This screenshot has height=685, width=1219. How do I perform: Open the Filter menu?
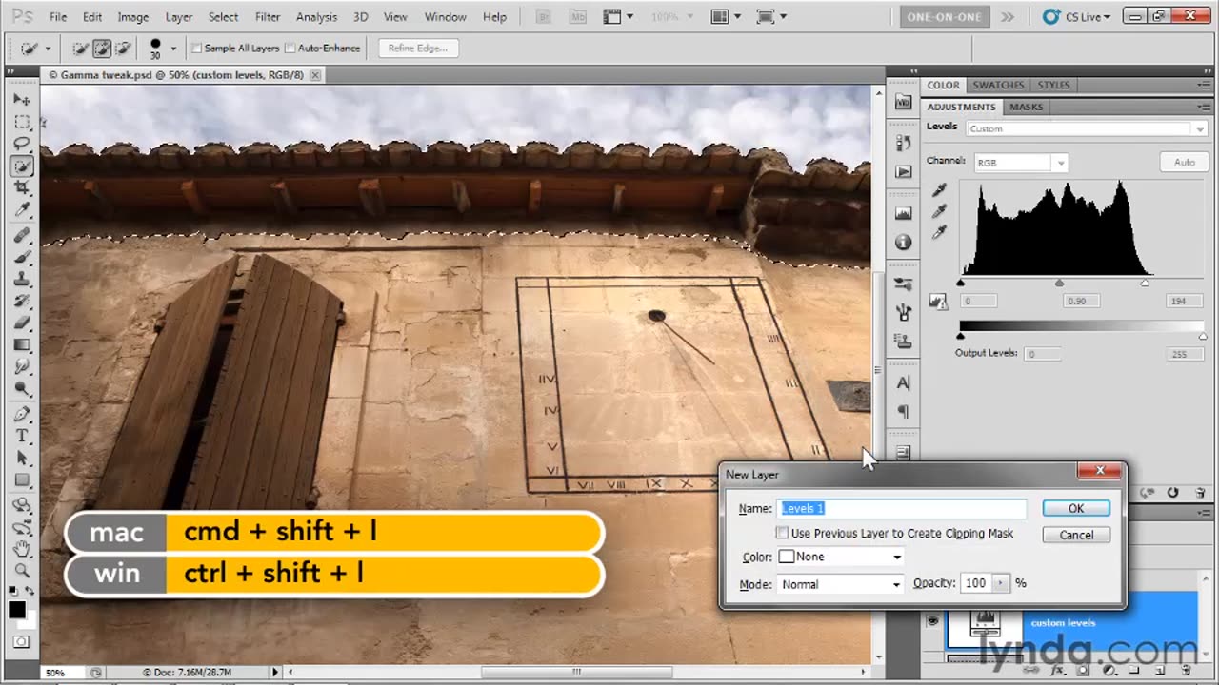pos(268,17)
